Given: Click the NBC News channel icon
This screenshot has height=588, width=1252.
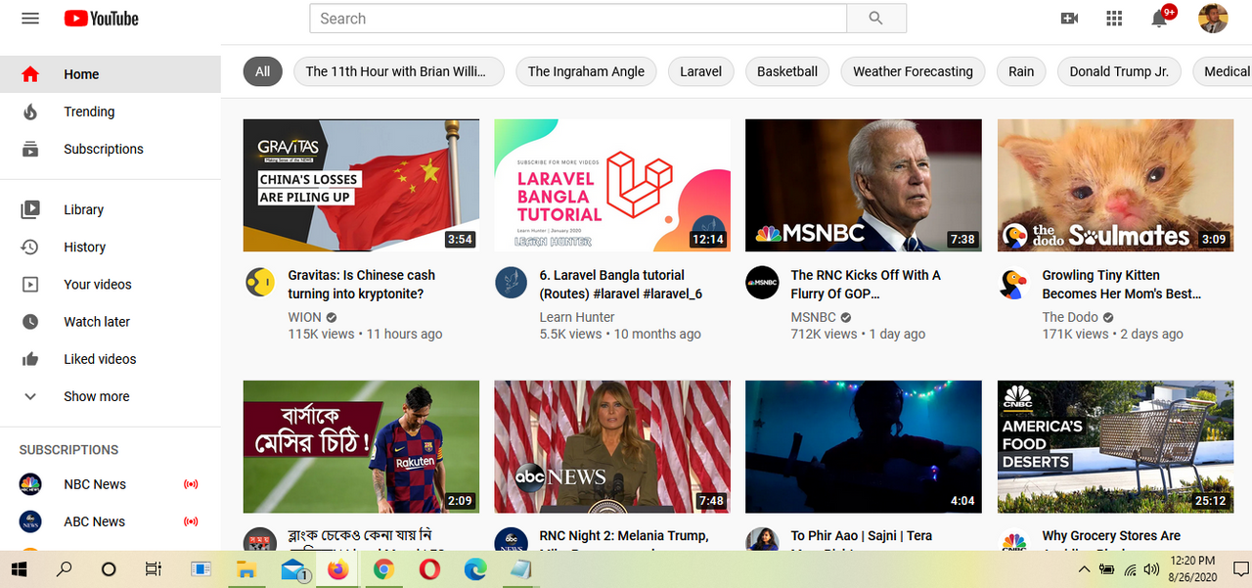Looking at the screenshot, I should tap(30, 484).
